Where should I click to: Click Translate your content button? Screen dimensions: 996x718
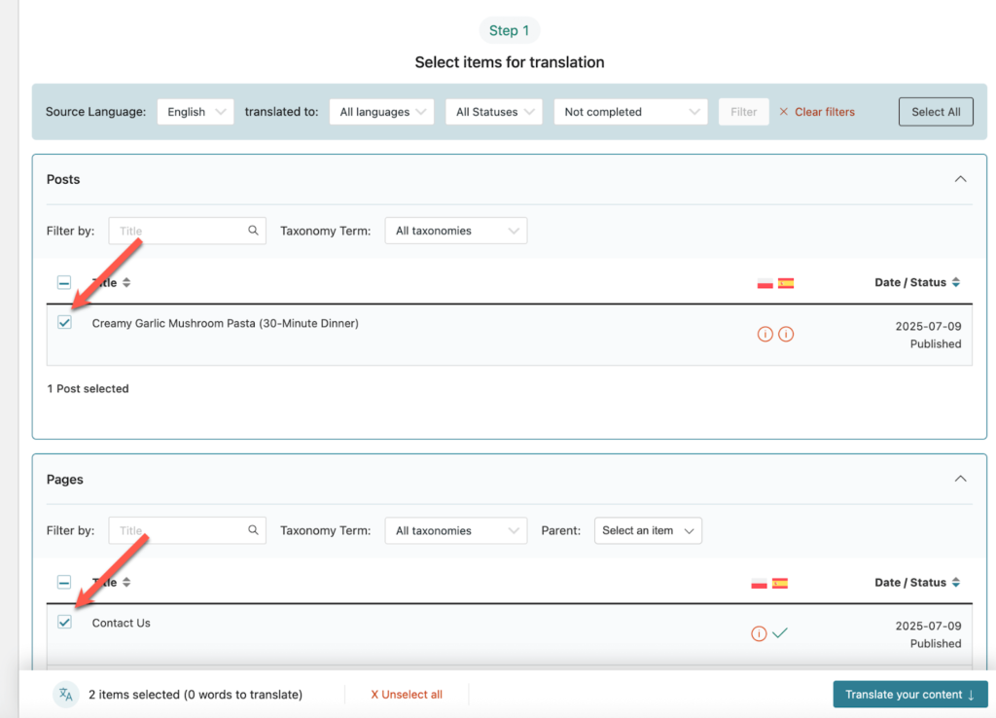pos(909,695)
